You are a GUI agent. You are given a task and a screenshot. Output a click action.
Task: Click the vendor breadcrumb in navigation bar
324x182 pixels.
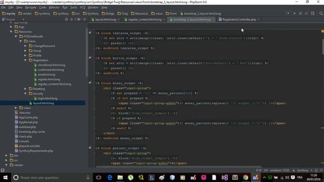pos(25,14)
